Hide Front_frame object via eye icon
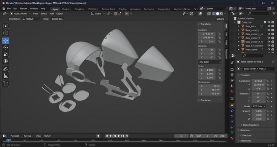Image resolution: width=277 pixels, height=147 pixels. [269, 49]
